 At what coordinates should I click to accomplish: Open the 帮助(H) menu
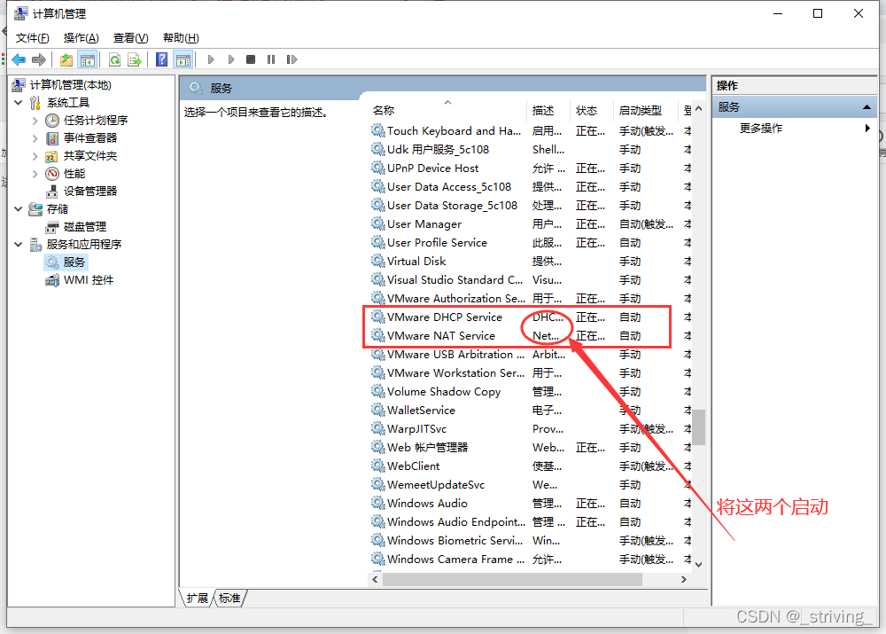coord(181,38)
